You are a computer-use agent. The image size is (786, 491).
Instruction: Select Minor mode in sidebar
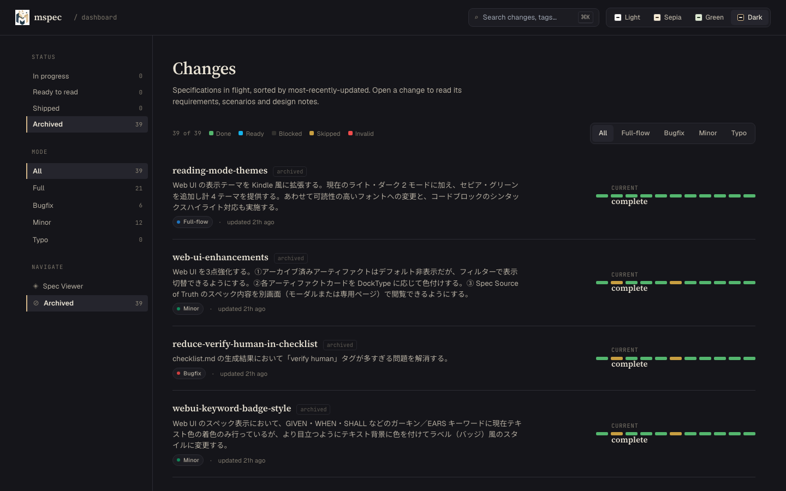click(x=87, y=223)
